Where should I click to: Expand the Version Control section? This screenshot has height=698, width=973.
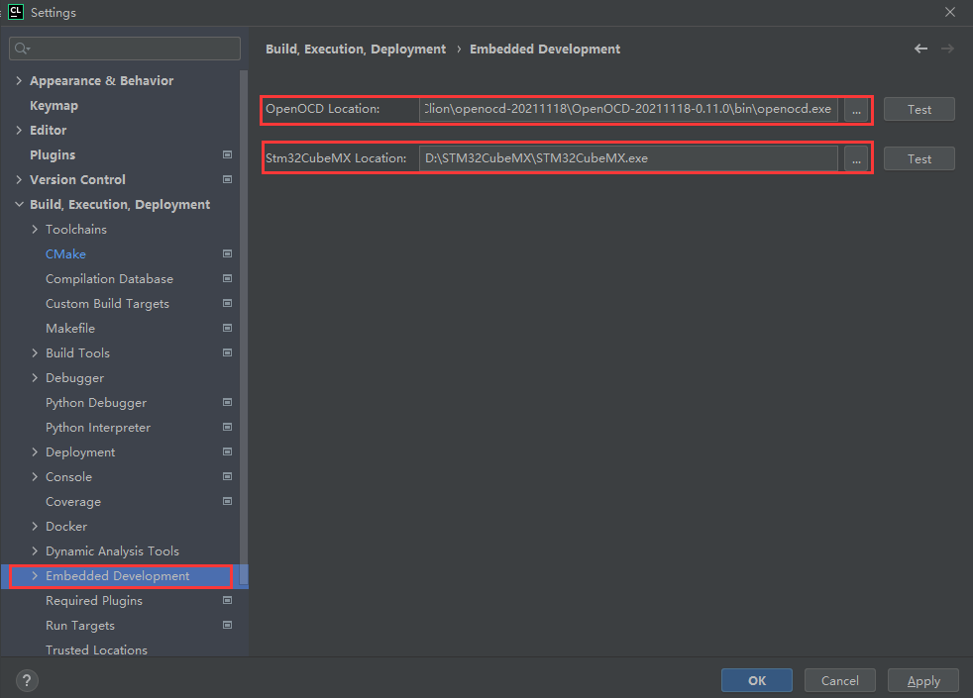coord(19,180)
